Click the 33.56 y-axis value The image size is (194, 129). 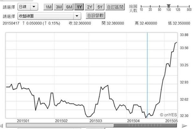coord(184,48)
